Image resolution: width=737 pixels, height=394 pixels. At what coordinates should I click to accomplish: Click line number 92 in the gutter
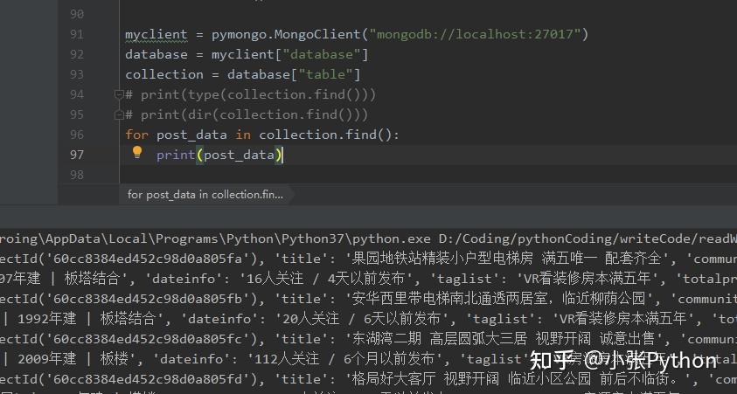tap(77, 54)
